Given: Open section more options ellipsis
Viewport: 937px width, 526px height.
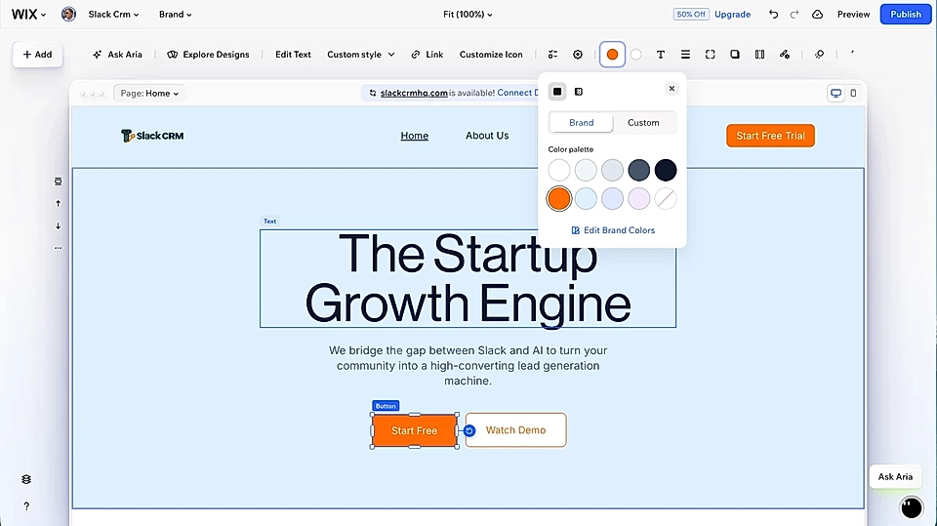Looking at the screenshot, I should [x=58, y=248].
